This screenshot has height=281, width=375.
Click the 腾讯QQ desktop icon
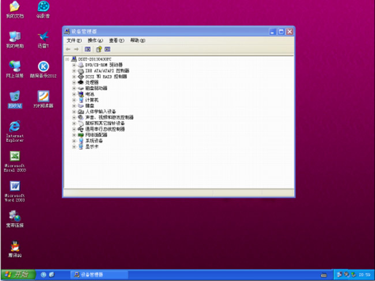tap(15, 246)
